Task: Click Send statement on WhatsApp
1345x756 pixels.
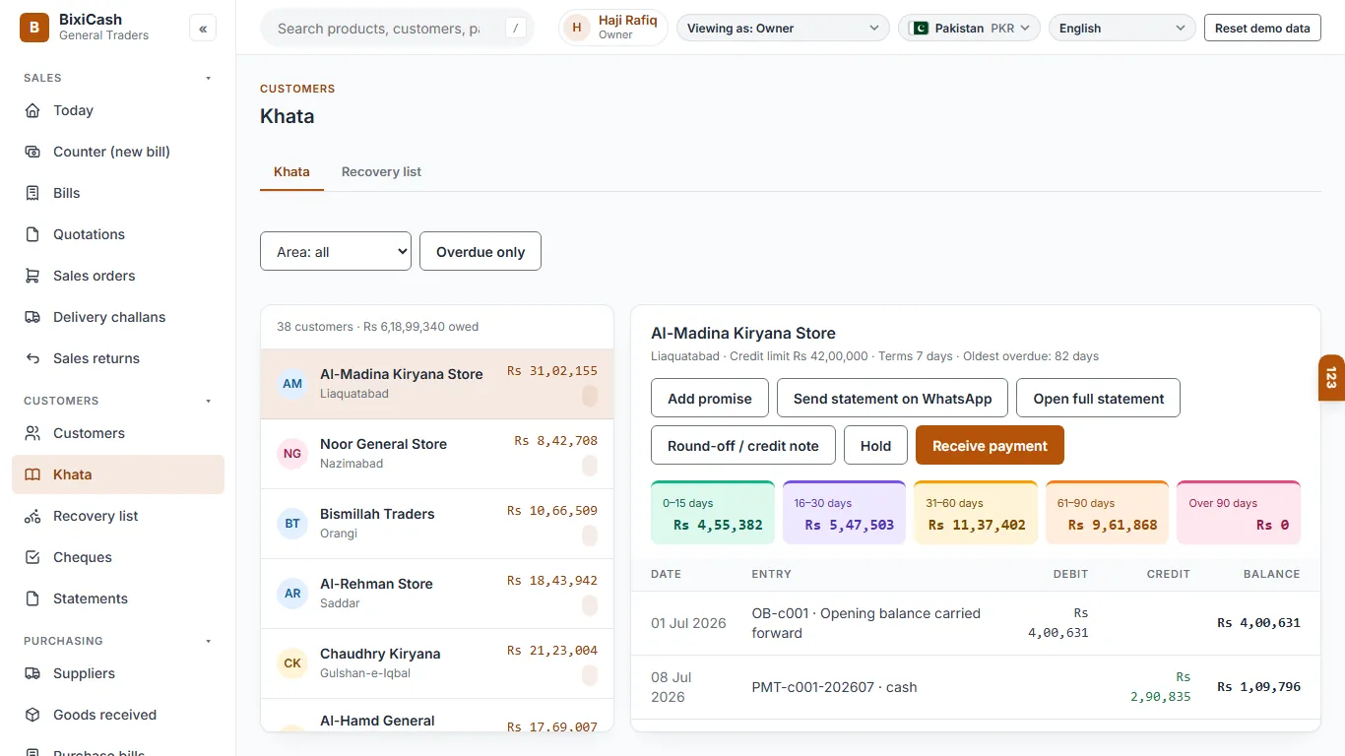Action: pos(892,398)
